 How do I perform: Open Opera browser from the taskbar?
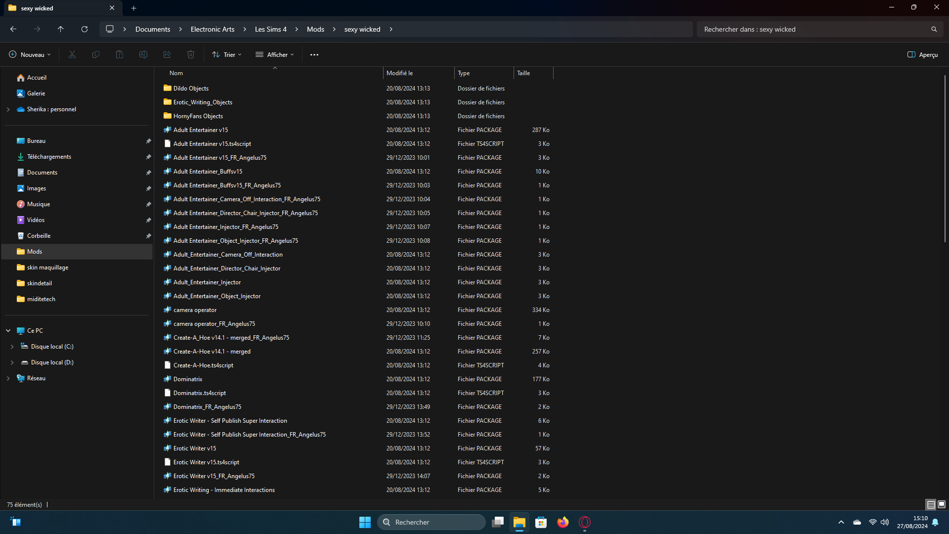pyautogui.click(x=585, y=522)
